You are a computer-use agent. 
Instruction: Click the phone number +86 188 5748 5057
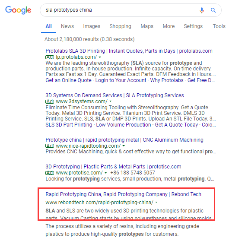click(132, 173)
